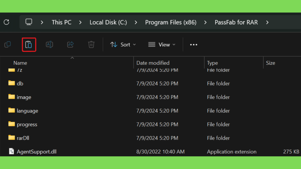Select the AgentSupport.dll file name
301x169 pixels.
36,152
